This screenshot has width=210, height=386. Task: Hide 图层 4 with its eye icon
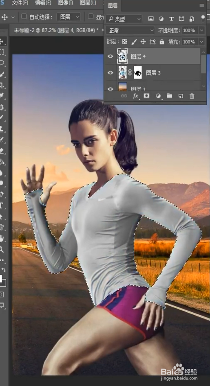pyautogui.click(x=111, y=56)
